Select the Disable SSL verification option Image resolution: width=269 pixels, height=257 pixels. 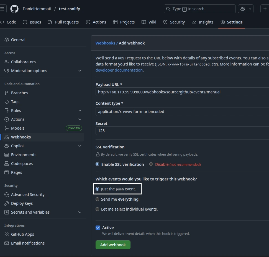(151, 164)
